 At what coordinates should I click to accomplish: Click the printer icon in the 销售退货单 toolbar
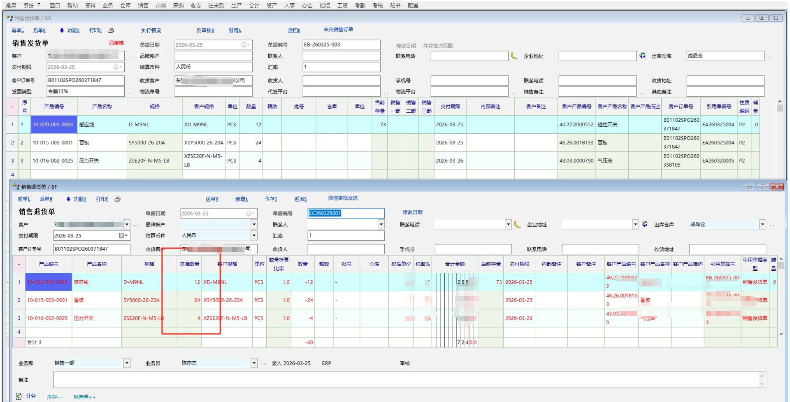click(117, 199)
